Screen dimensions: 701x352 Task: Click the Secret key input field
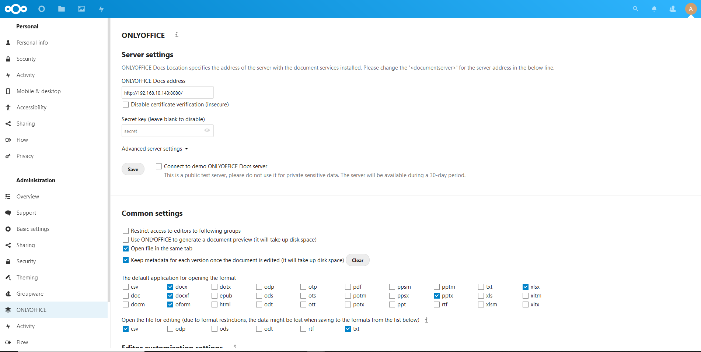[168, 131]
